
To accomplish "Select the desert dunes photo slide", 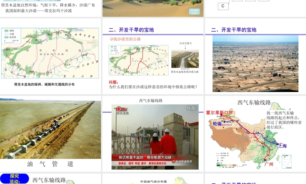I will (153, 8).
